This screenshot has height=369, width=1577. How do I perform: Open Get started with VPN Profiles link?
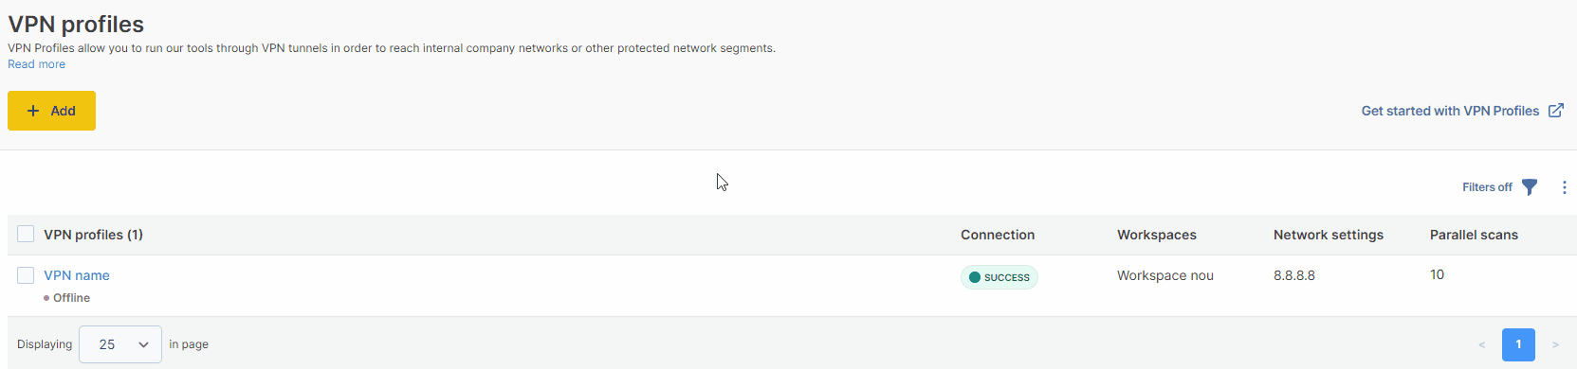pyautogui.click(x=1450, y=111)
